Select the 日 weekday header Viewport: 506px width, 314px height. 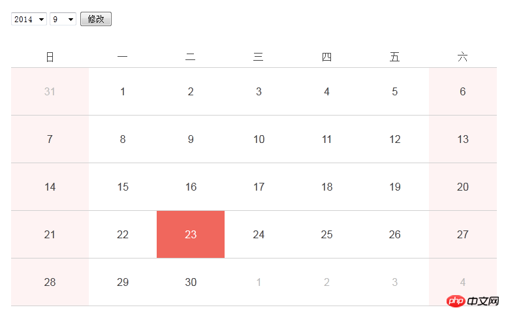(x=50, y=57)
